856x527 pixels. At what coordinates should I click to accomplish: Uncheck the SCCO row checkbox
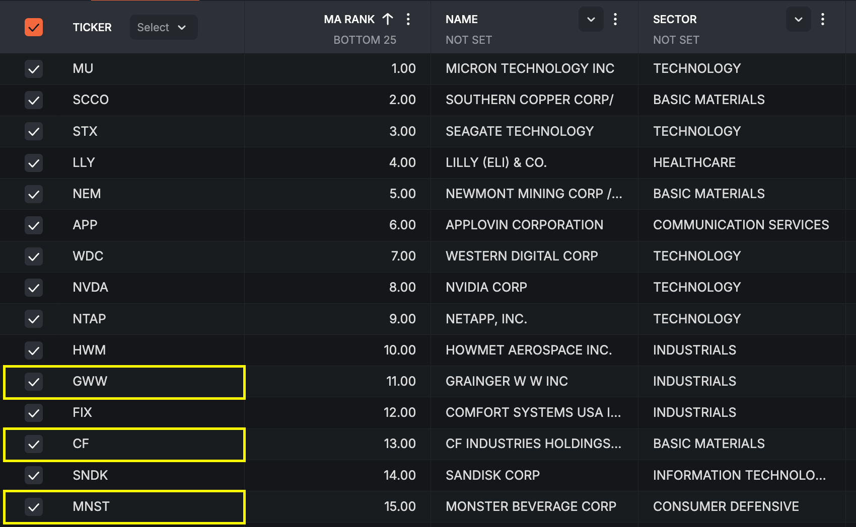pos(34,100)
